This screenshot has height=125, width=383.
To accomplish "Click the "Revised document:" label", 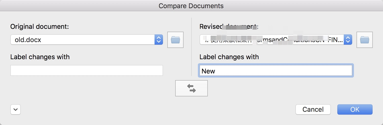I will point(229,27).
